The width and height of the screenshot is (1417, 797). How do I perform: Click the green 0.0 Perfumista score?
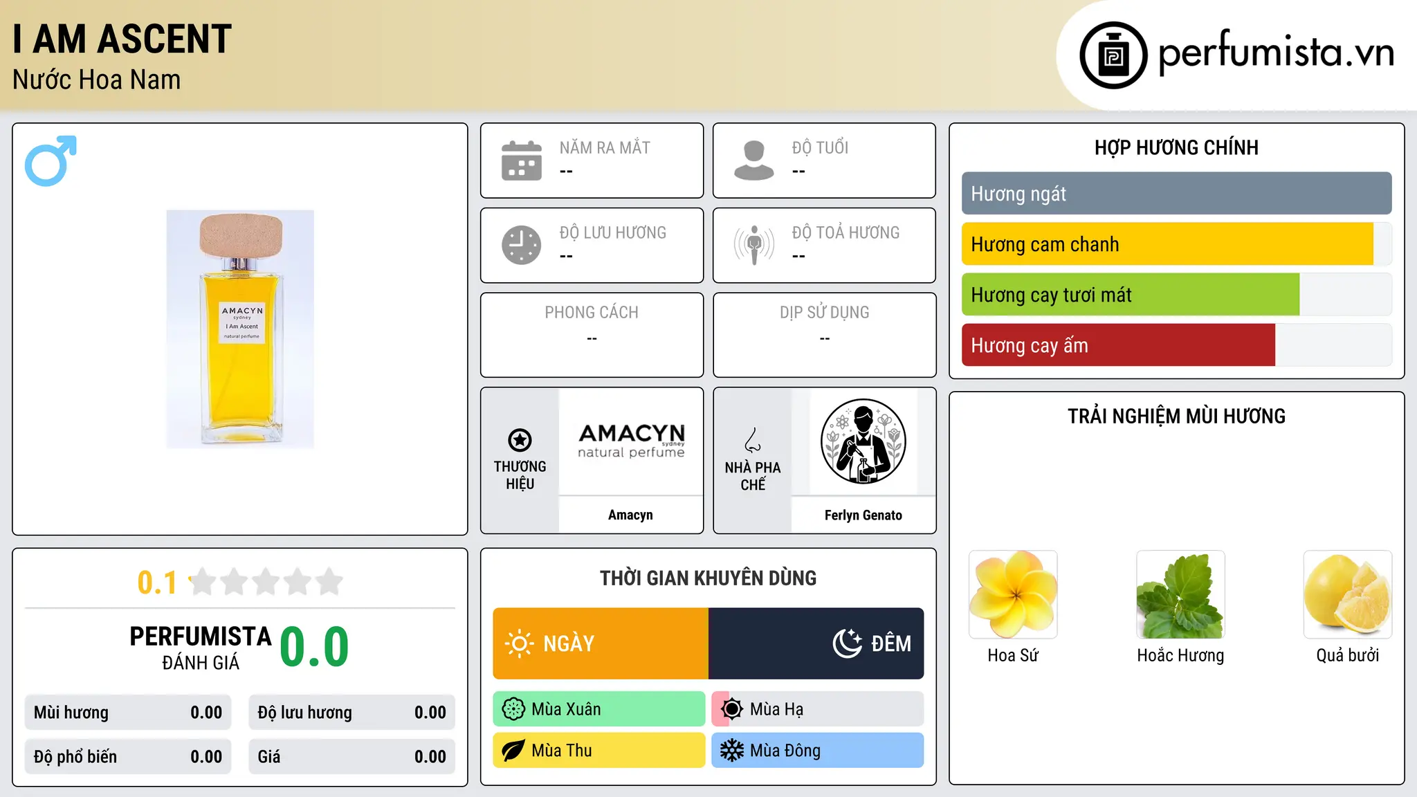[x=315, y=647]
